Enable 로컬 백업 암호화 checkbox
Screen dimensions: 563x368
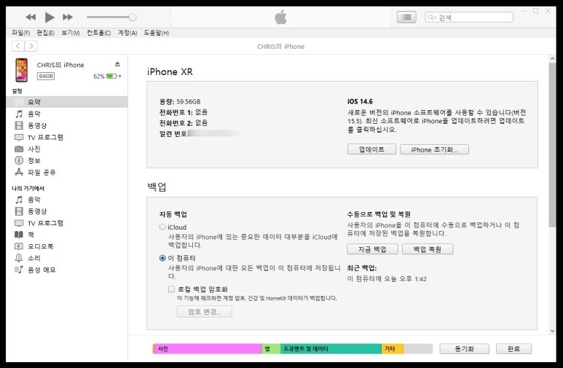(x=172, y=289)
